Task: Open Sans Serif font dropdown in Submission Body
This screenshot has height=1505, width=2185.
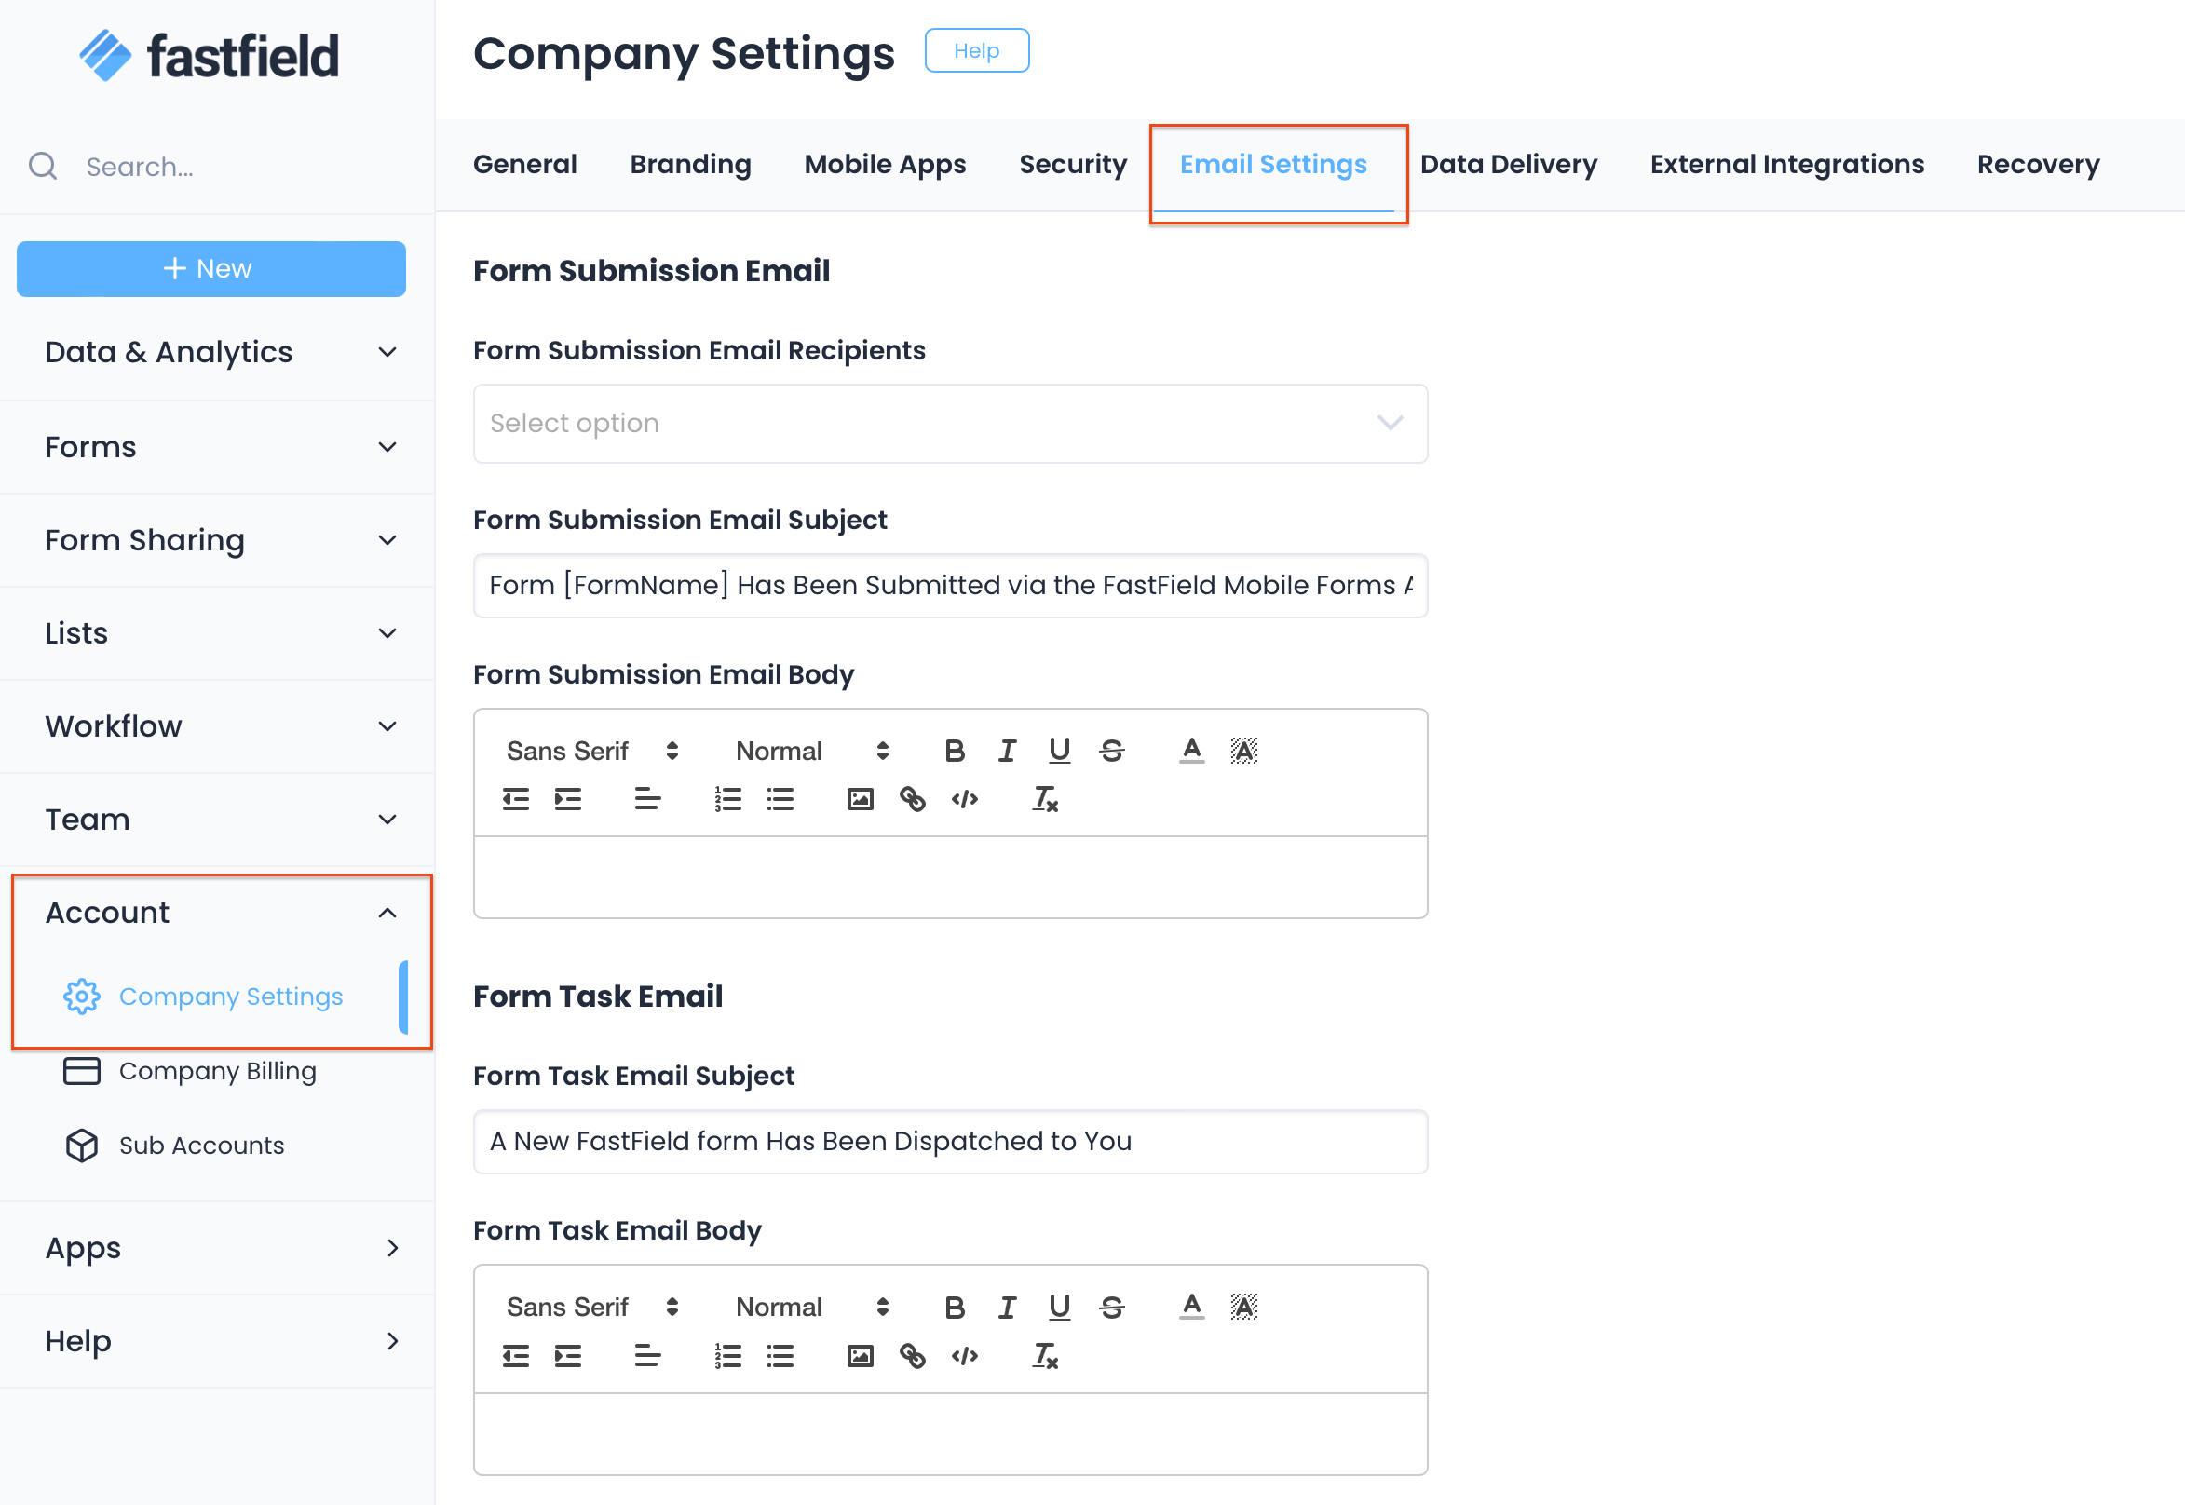Action: click(591, 751)
